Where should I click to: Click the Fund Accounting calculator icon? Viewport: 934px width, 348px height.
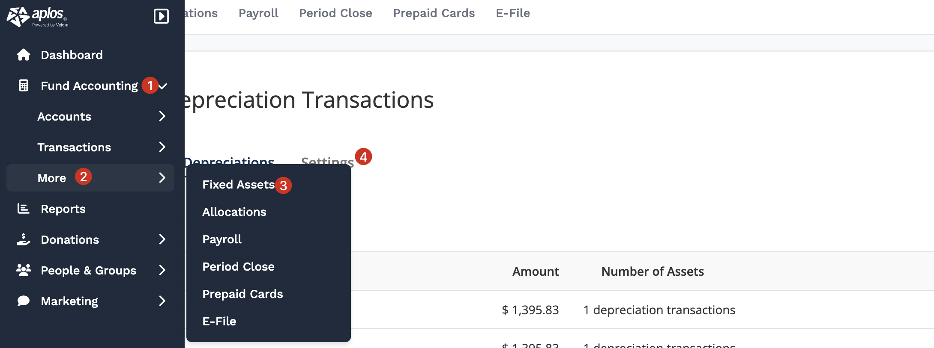point(24,86)
